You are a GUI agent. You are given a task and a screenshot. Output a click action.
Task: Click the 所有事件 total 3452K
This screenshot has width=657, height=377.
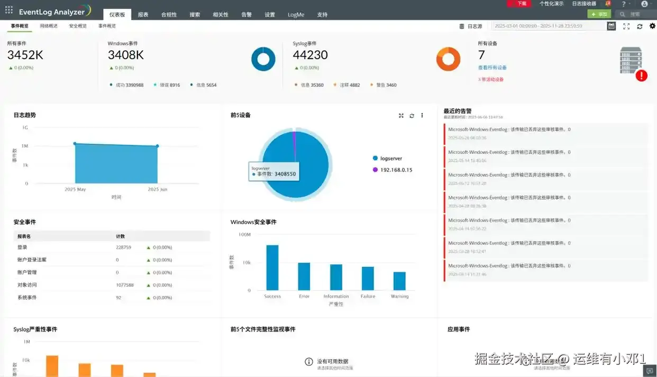(x=25, y=55)
